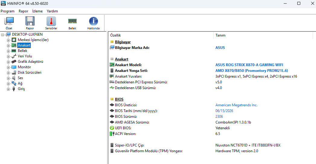This screenshot has height=164, width=316.
Task: Click the port icon next to Giriş
Action: (14, 89)
